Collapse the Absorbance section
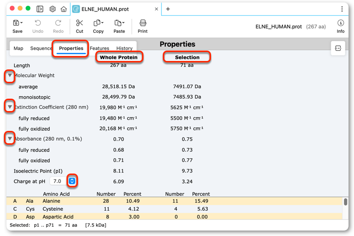Image resolution: width=354 pixels, height=236 pixels. tap(10, 139)
